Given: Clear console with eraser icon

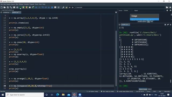Looking at the screenshot, I should coord(168,25).
